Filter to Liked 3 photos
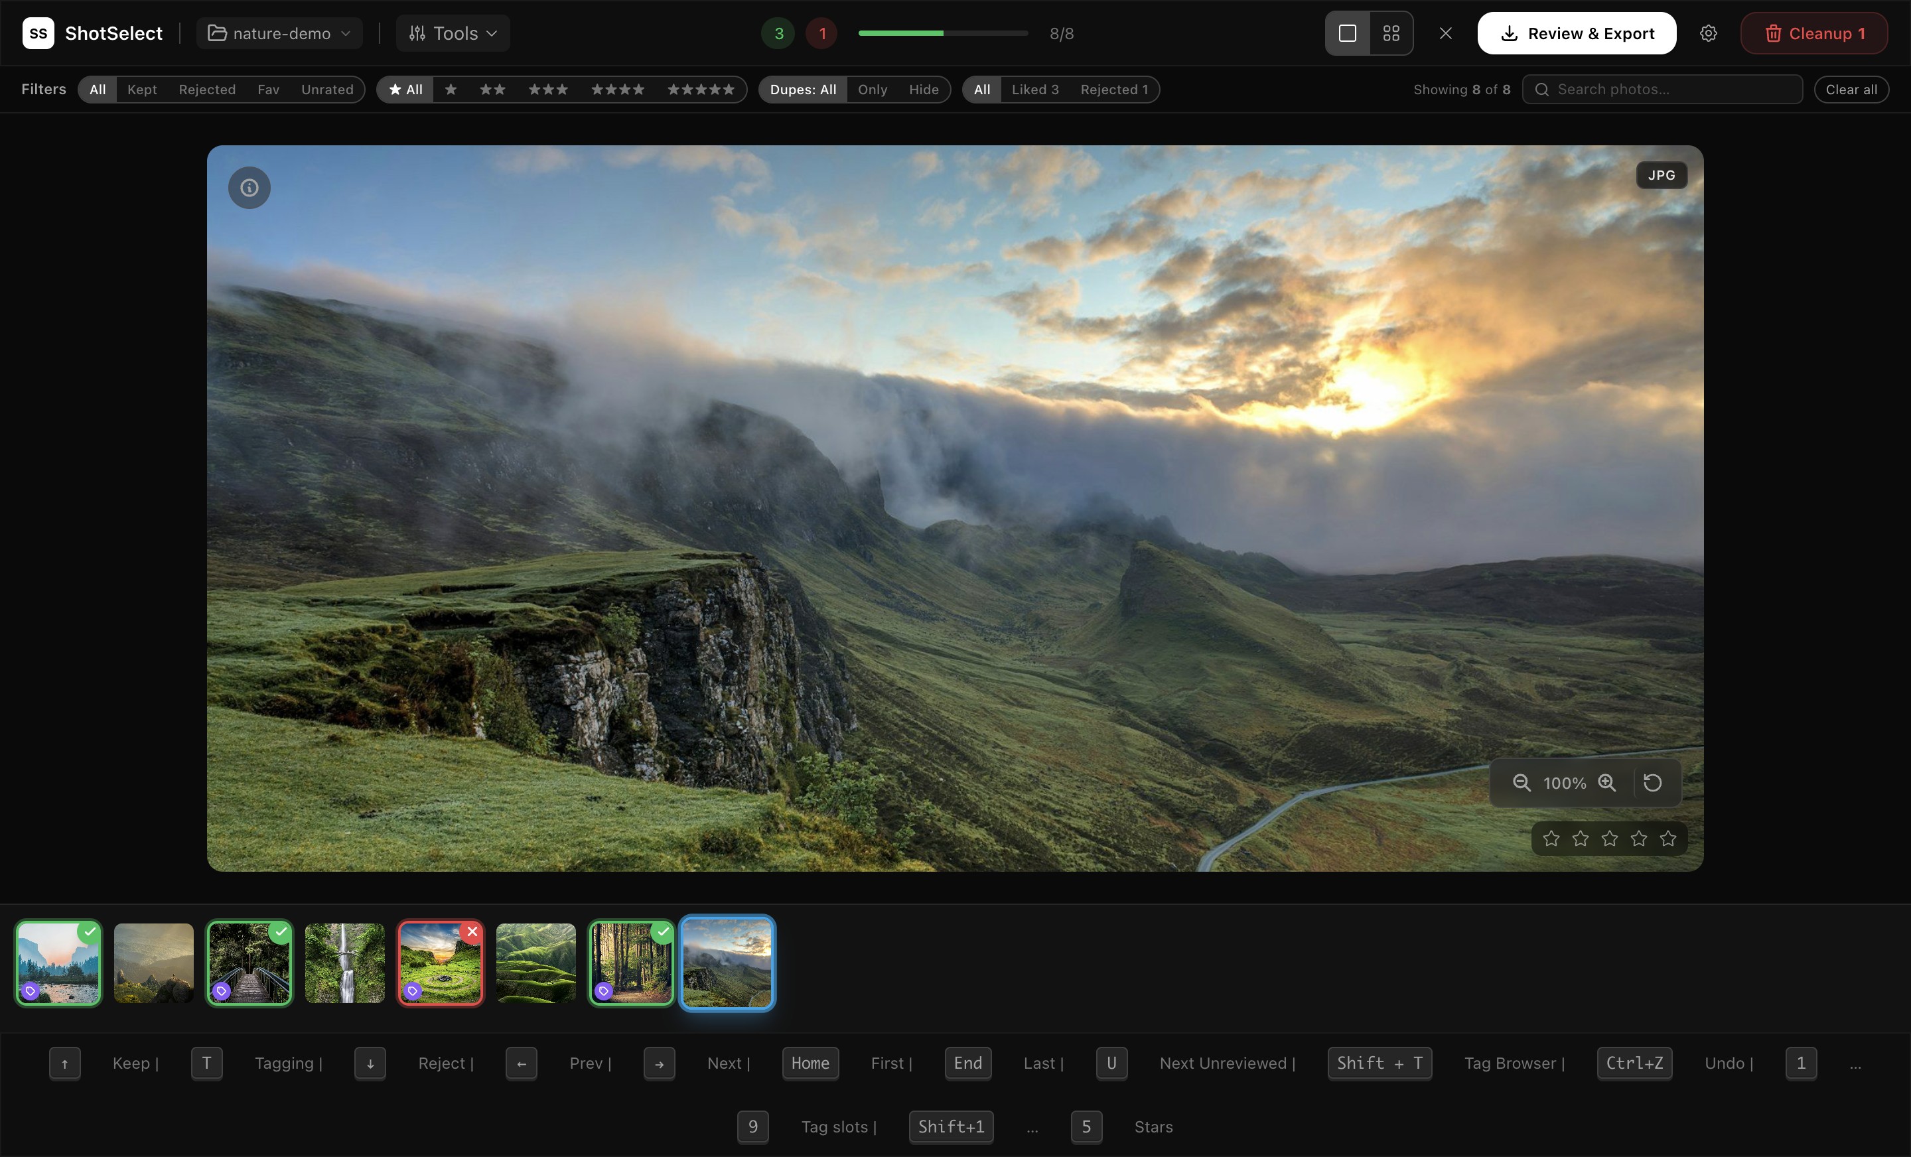This screenshot has height=1157, width=1911. pyautogui.click(x=1034, y=89)
